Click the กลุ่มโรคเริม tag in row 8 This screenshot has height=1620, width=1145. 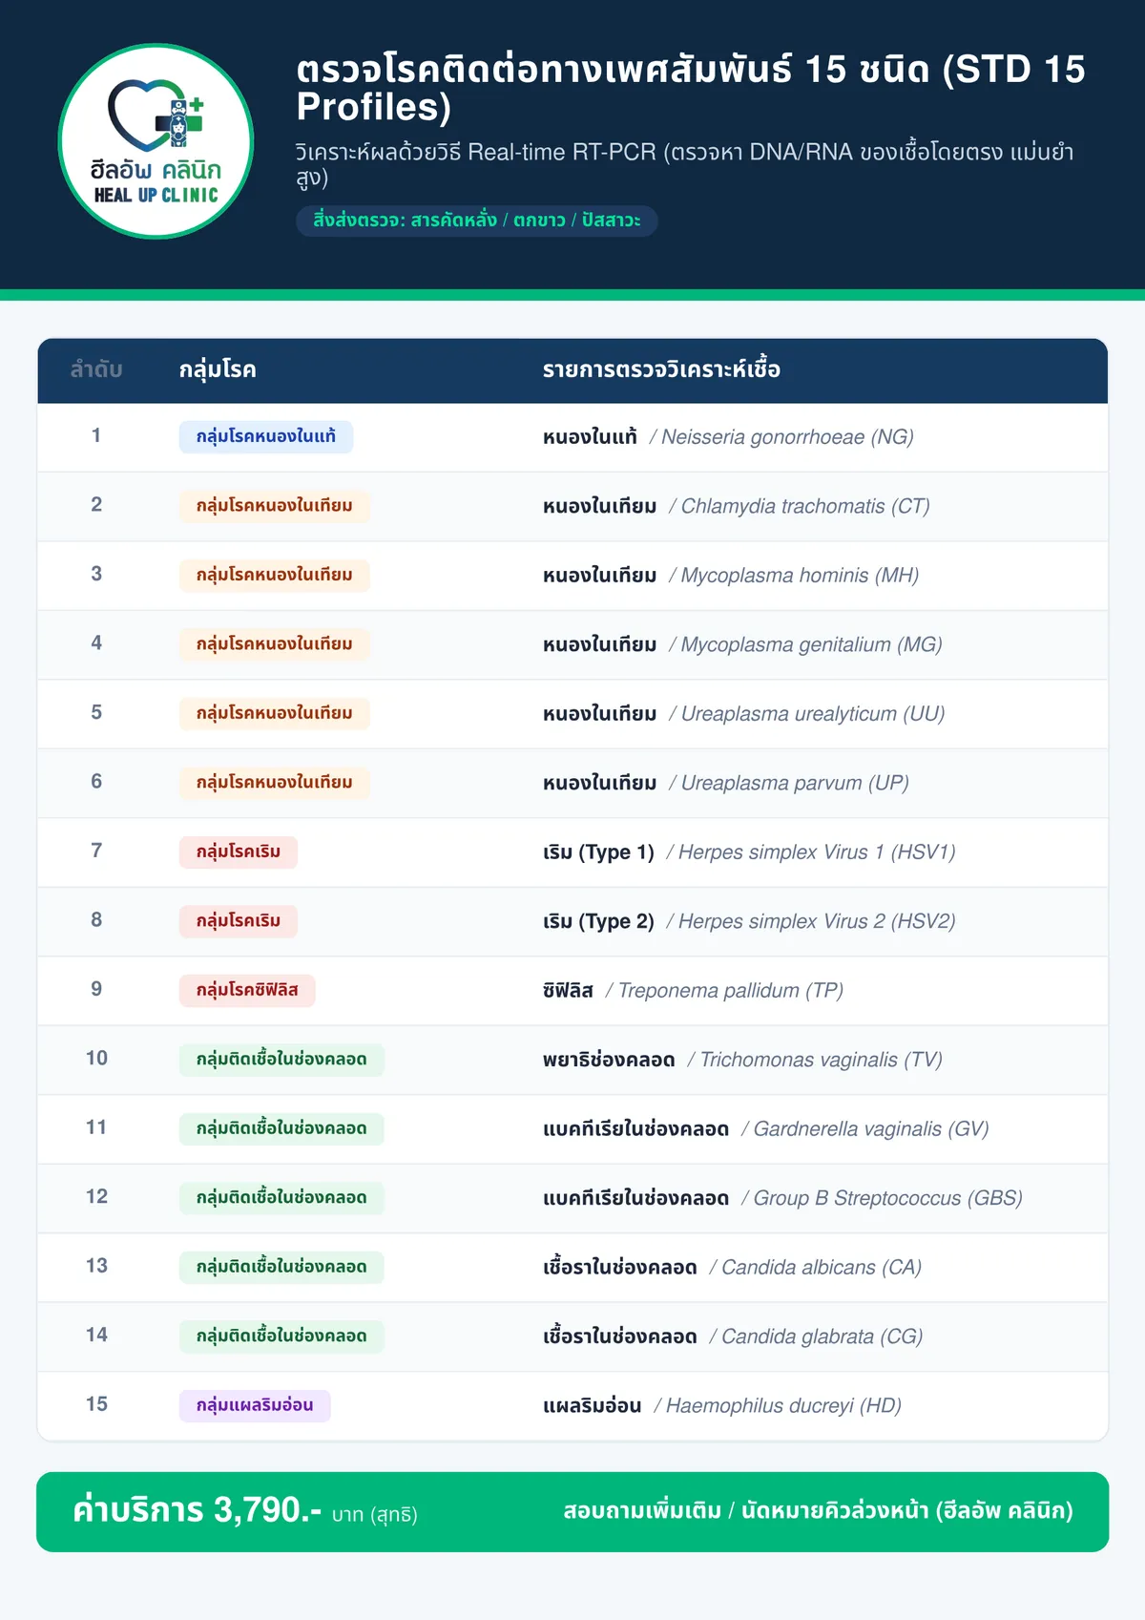(239, 921)
